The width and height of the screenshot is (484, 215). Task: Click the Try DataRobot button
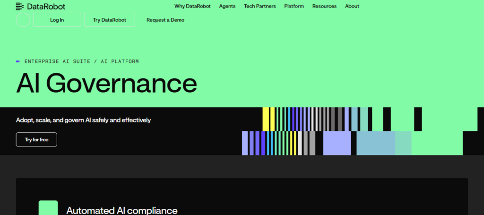coord(110,20)
